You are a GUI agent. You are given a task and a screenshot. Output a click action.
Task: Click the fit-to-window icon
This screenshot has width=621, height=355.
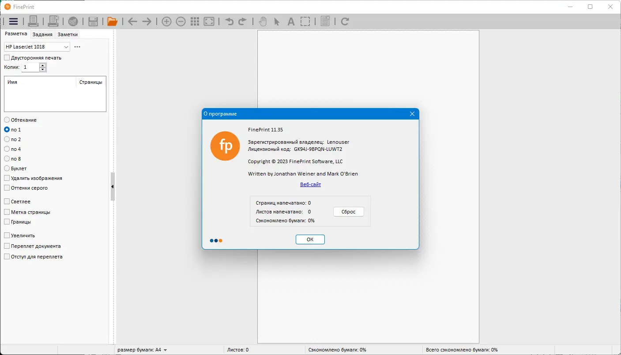click(209, 22)
